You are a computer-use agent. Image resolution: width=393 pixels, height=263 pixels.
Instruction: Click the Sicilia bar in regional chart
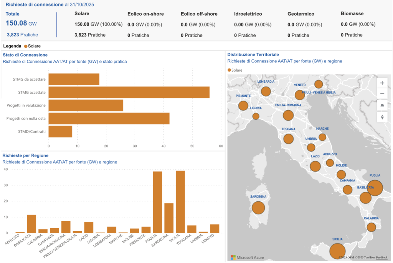(x=180, y=202)
